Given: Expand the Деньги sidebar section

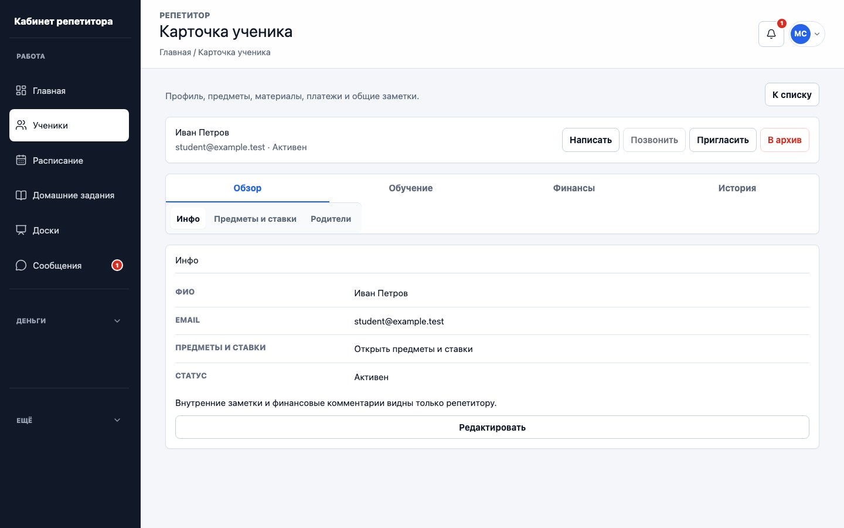Looking at the screenshot, I should (x=69, y=321).
